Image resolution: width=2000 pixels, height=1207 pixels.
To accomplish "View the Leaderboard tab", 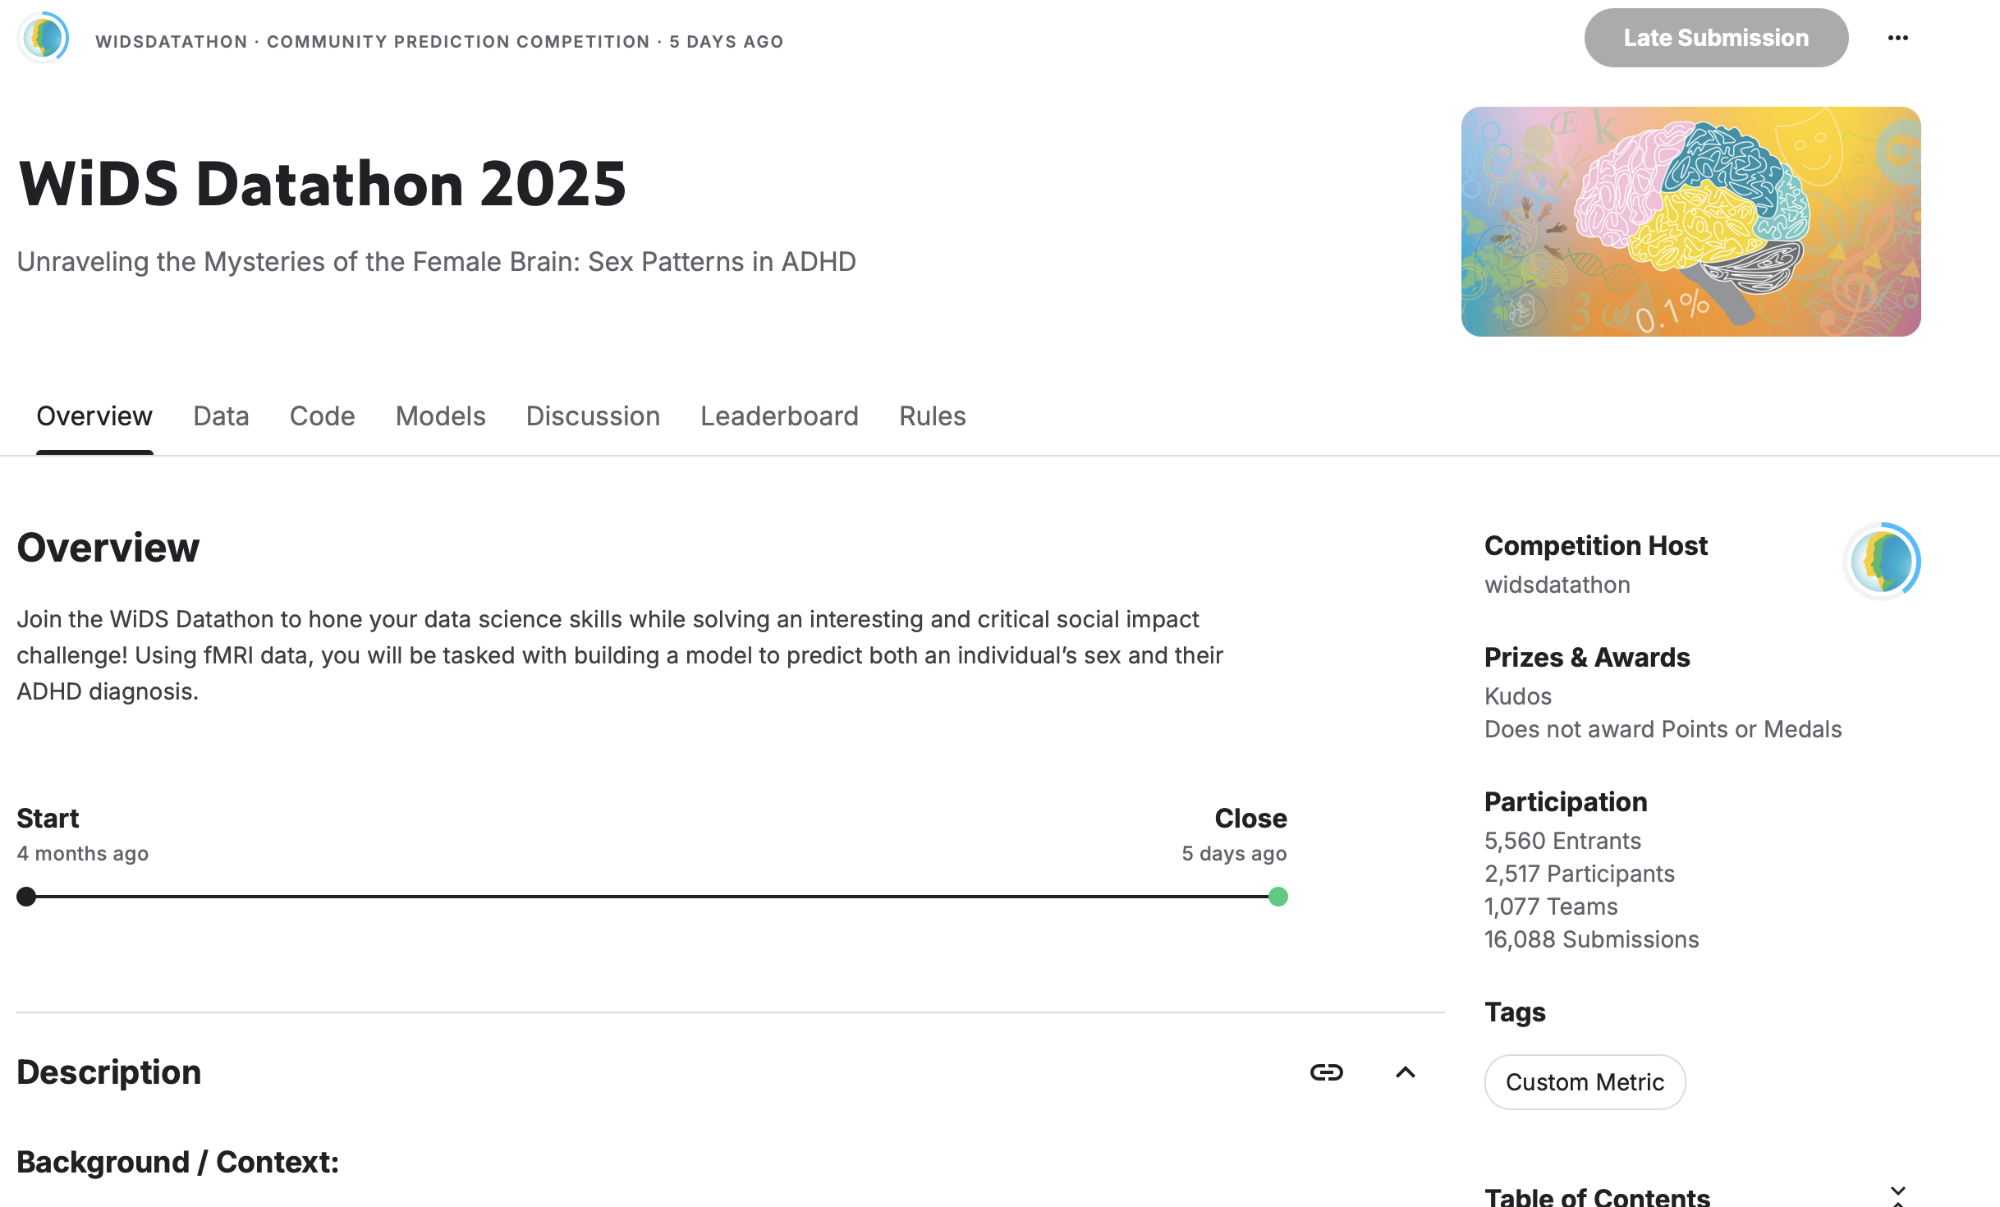I will pos(779,416).
